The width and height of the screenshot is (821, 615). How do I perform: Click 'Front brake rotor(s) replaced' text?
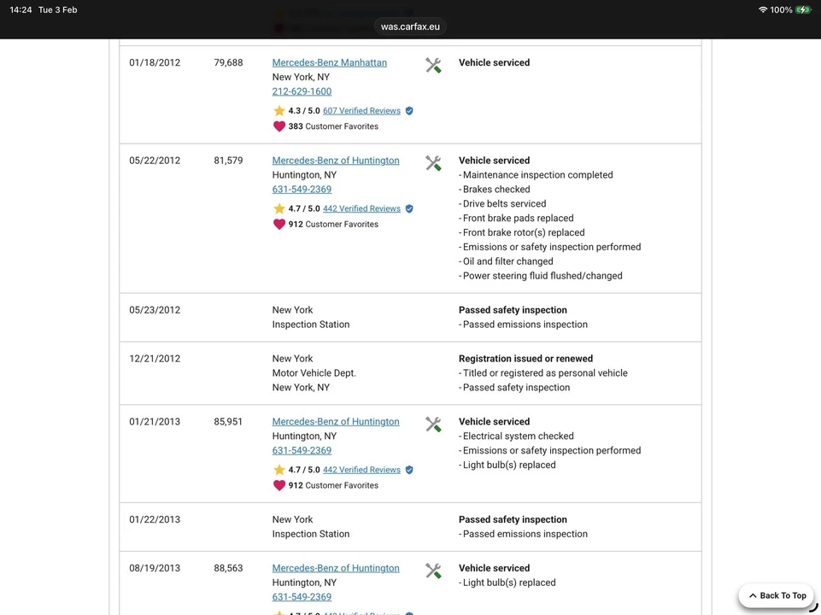pos(524,232)
